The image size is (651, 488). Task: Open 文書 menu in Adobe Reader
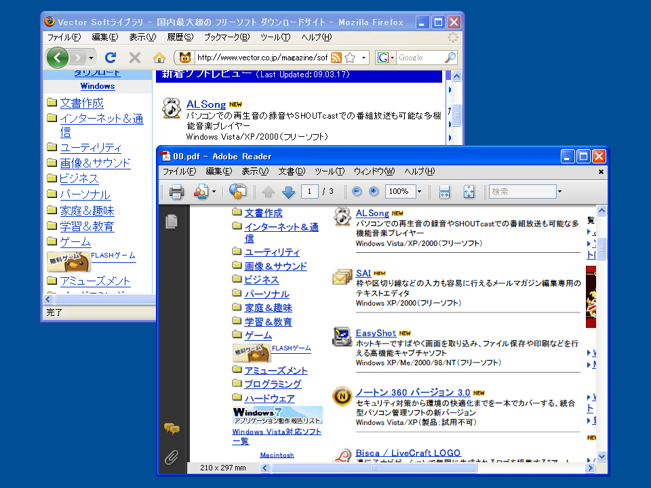coord(292,171)
